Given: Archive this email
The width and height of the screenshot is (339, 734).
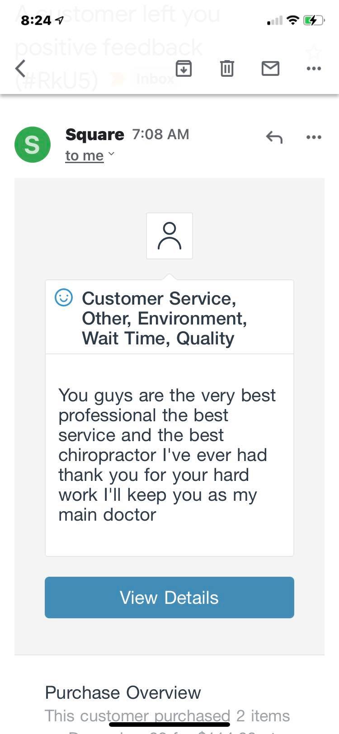Looking at the screenshot, I should pyautogui.click(x=184, y=69).
